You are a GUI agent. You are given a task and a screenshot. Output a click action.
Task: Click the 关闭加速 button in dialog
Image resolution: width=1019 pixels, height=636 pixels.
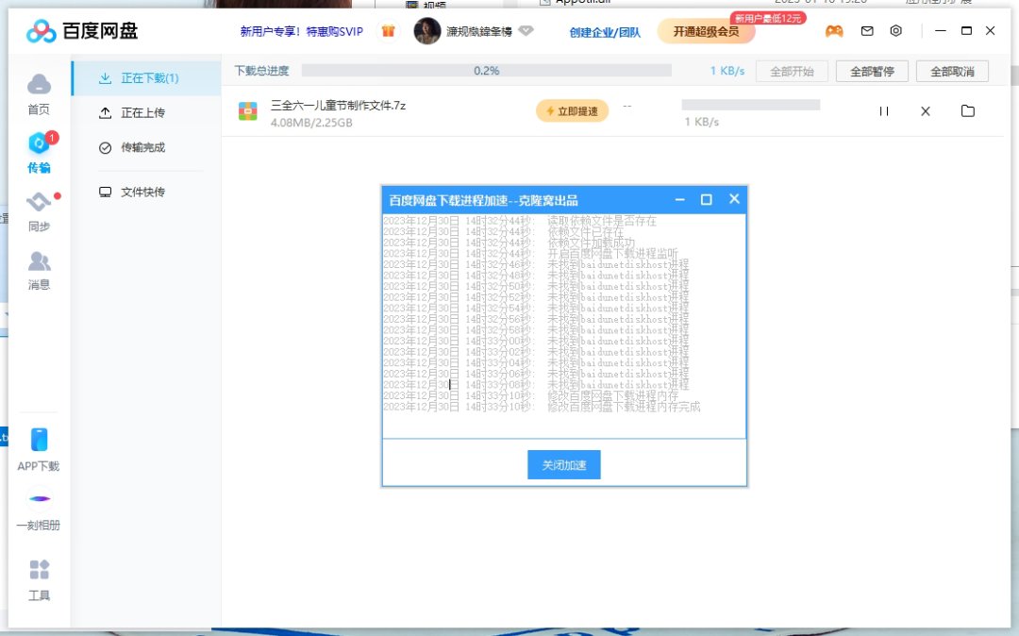point(563,464)
